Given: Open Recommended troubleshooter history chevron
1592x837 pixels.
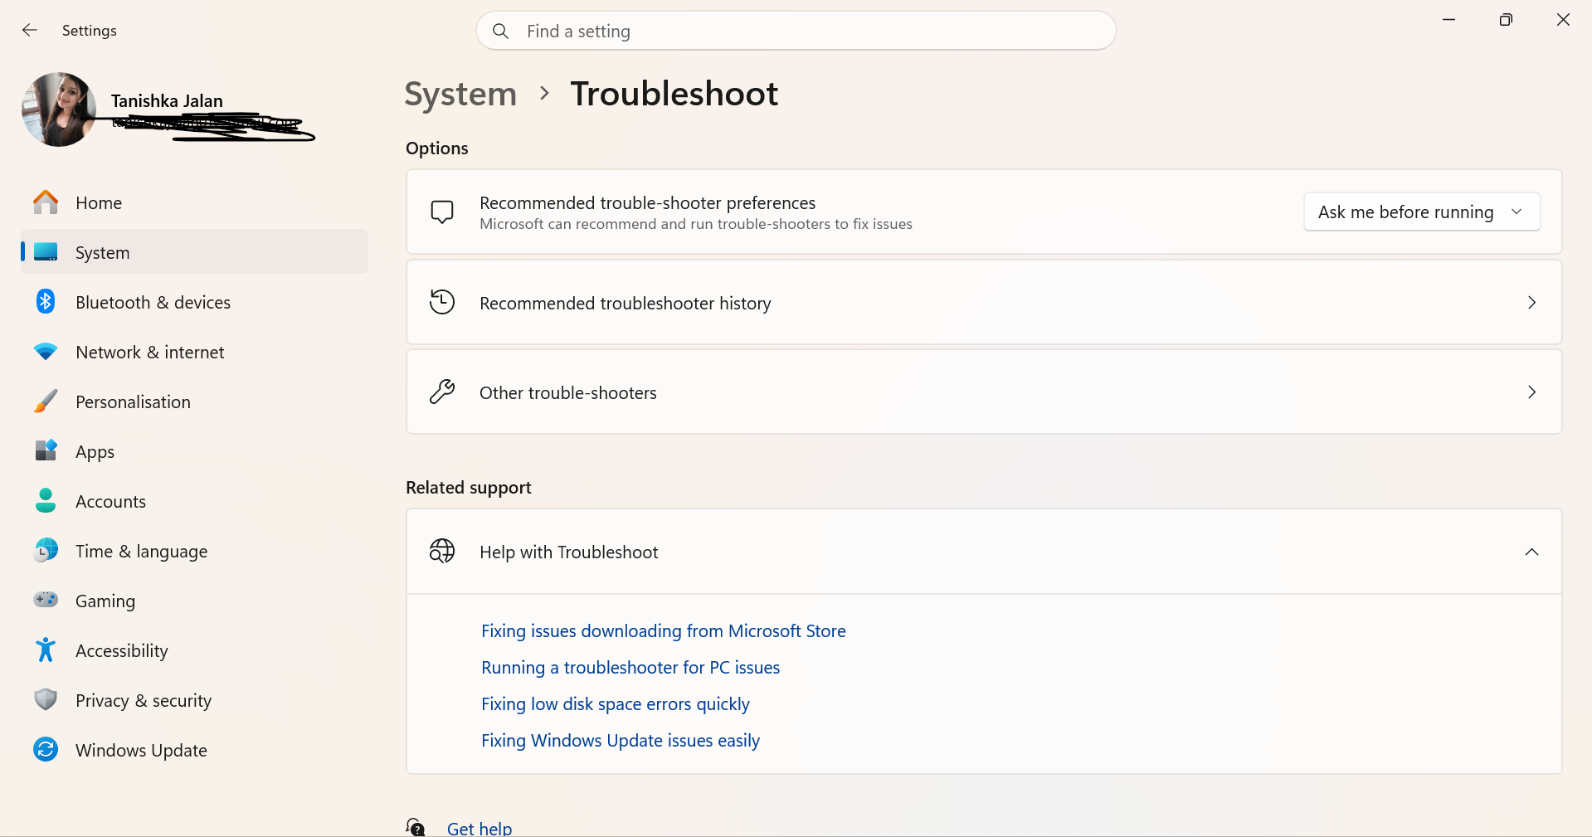Looking at the screenshot, I should pos(1531,303).
